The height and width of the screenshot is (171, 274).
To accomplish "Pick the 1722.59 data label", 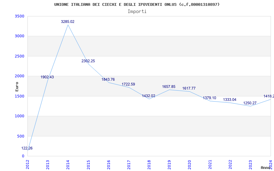I will (x=128, y=84).
